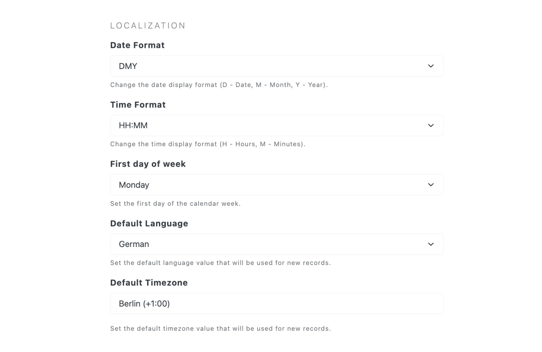Open the Default Language selector showing German
The image size is (542, 352).
point(277,244)
